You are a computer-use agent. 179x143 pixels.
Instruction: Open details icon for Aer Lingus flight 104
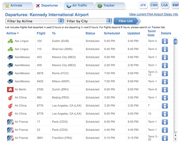(165, 41)
